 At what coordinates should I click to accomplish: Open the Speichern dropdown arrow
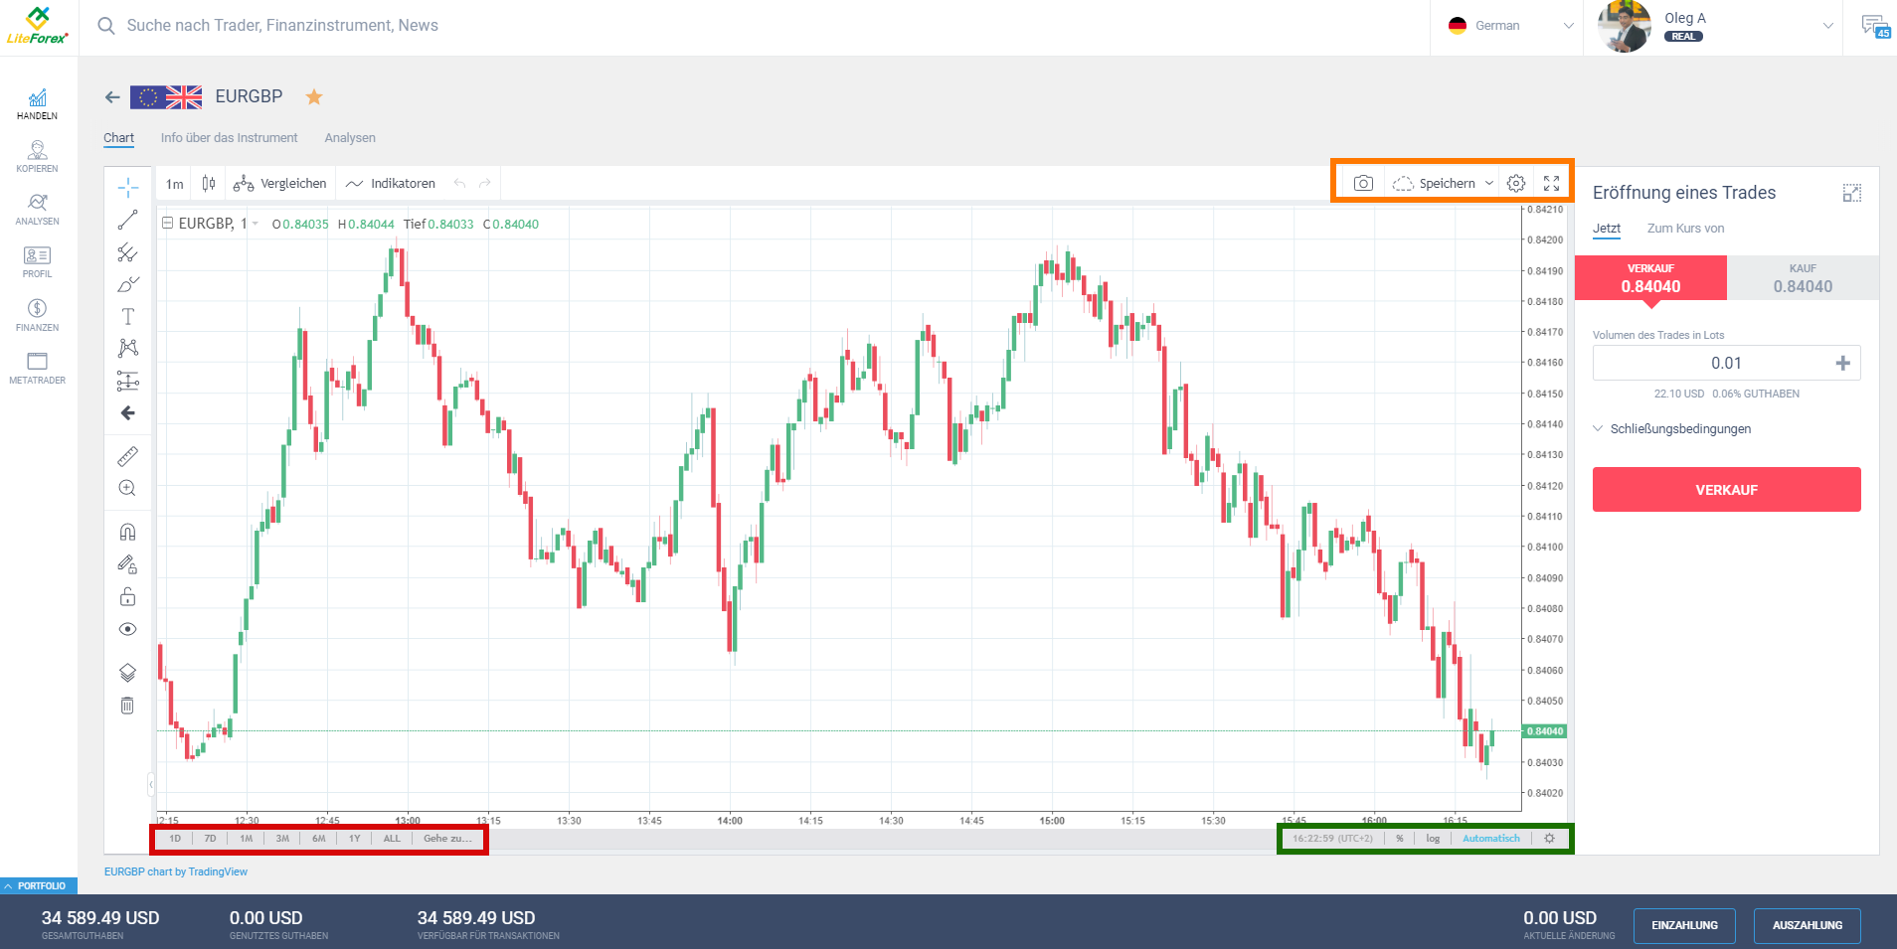pos(1488,182)
